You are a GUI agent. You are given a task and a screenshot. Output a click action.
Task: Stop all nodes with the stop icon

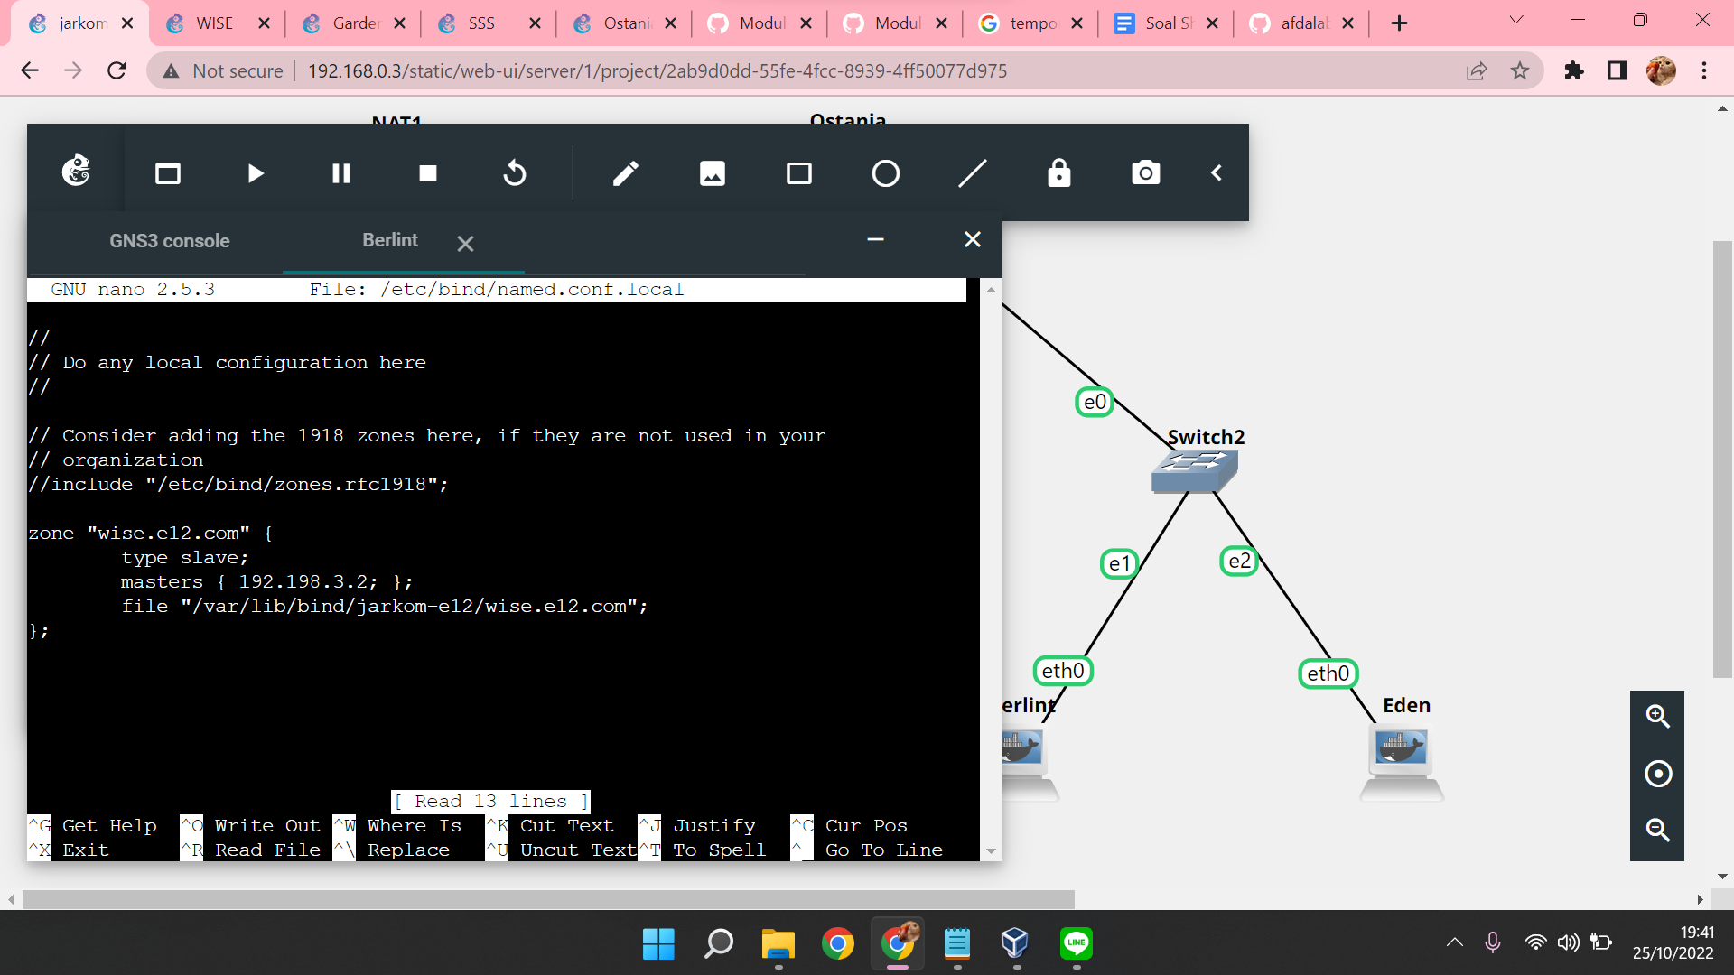426,172
